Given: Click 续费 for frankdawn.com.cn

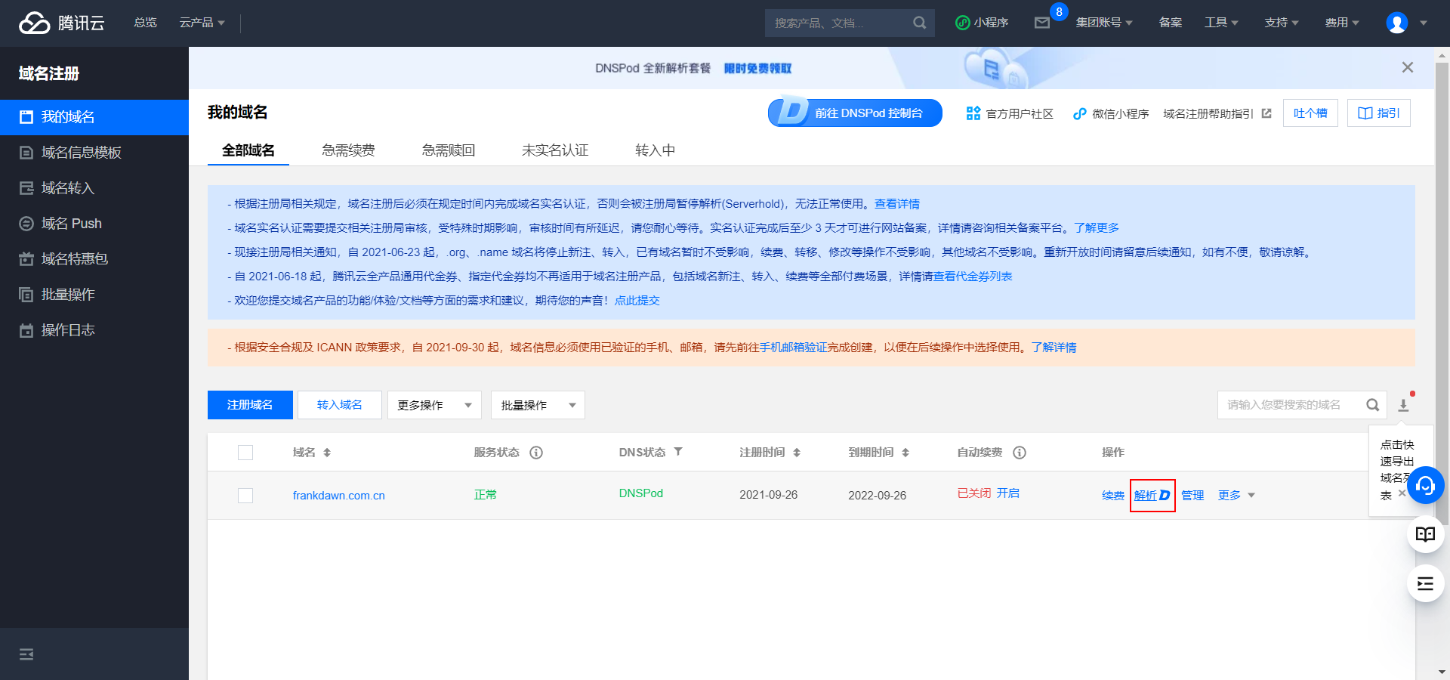Looking at the screenshot, I should 1113,496.
